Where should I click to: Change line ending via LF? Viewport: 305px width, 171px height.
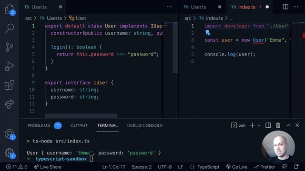(181, 167)
